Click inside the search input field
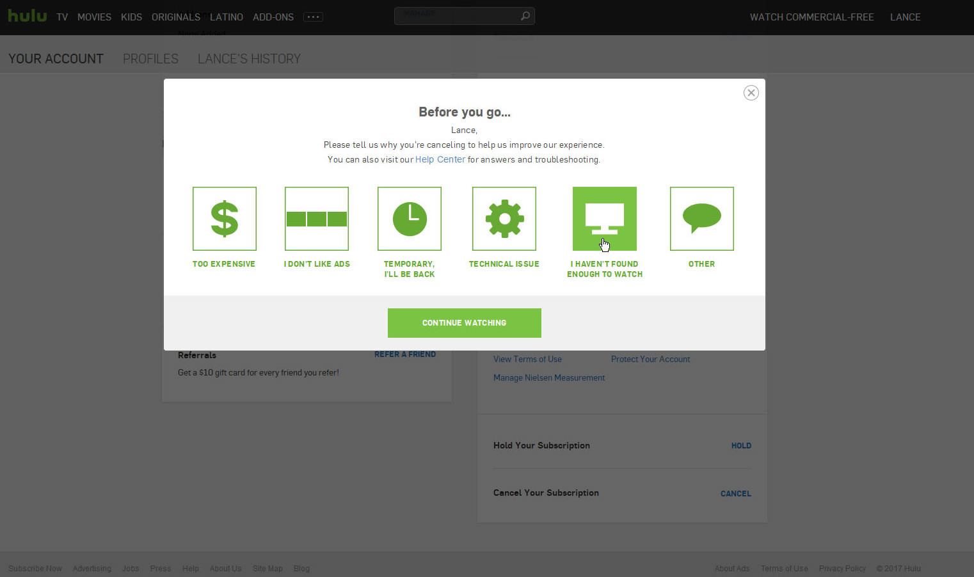Image resolution: width=974 pixels, height=577 pixels. coord(458,15)
